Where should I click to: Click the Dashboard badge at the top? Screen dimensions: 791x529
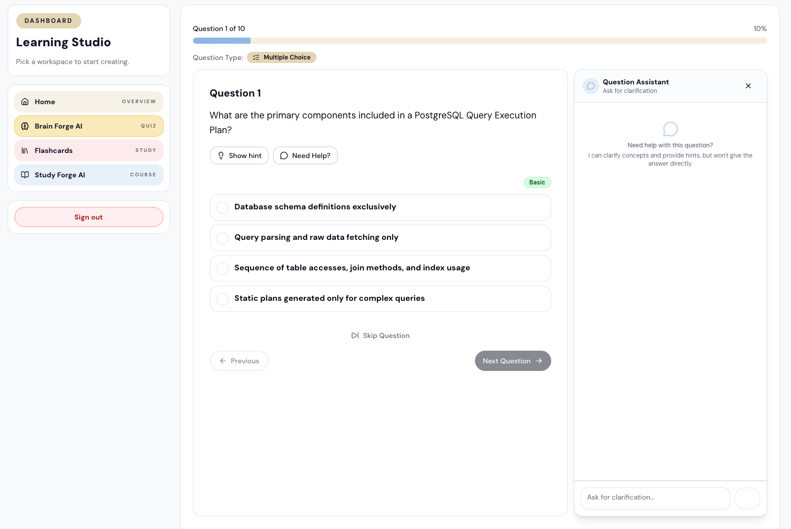click(48, 21)
